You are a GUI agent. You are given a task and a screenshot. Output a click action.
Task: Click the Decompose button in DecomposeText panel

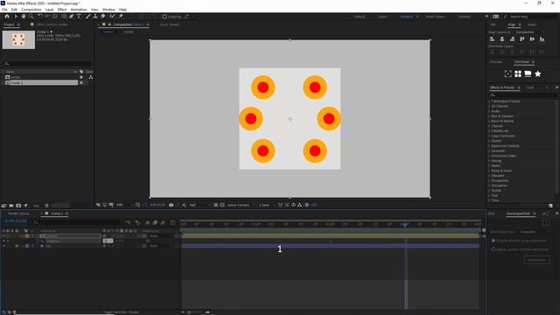(536, 260)
